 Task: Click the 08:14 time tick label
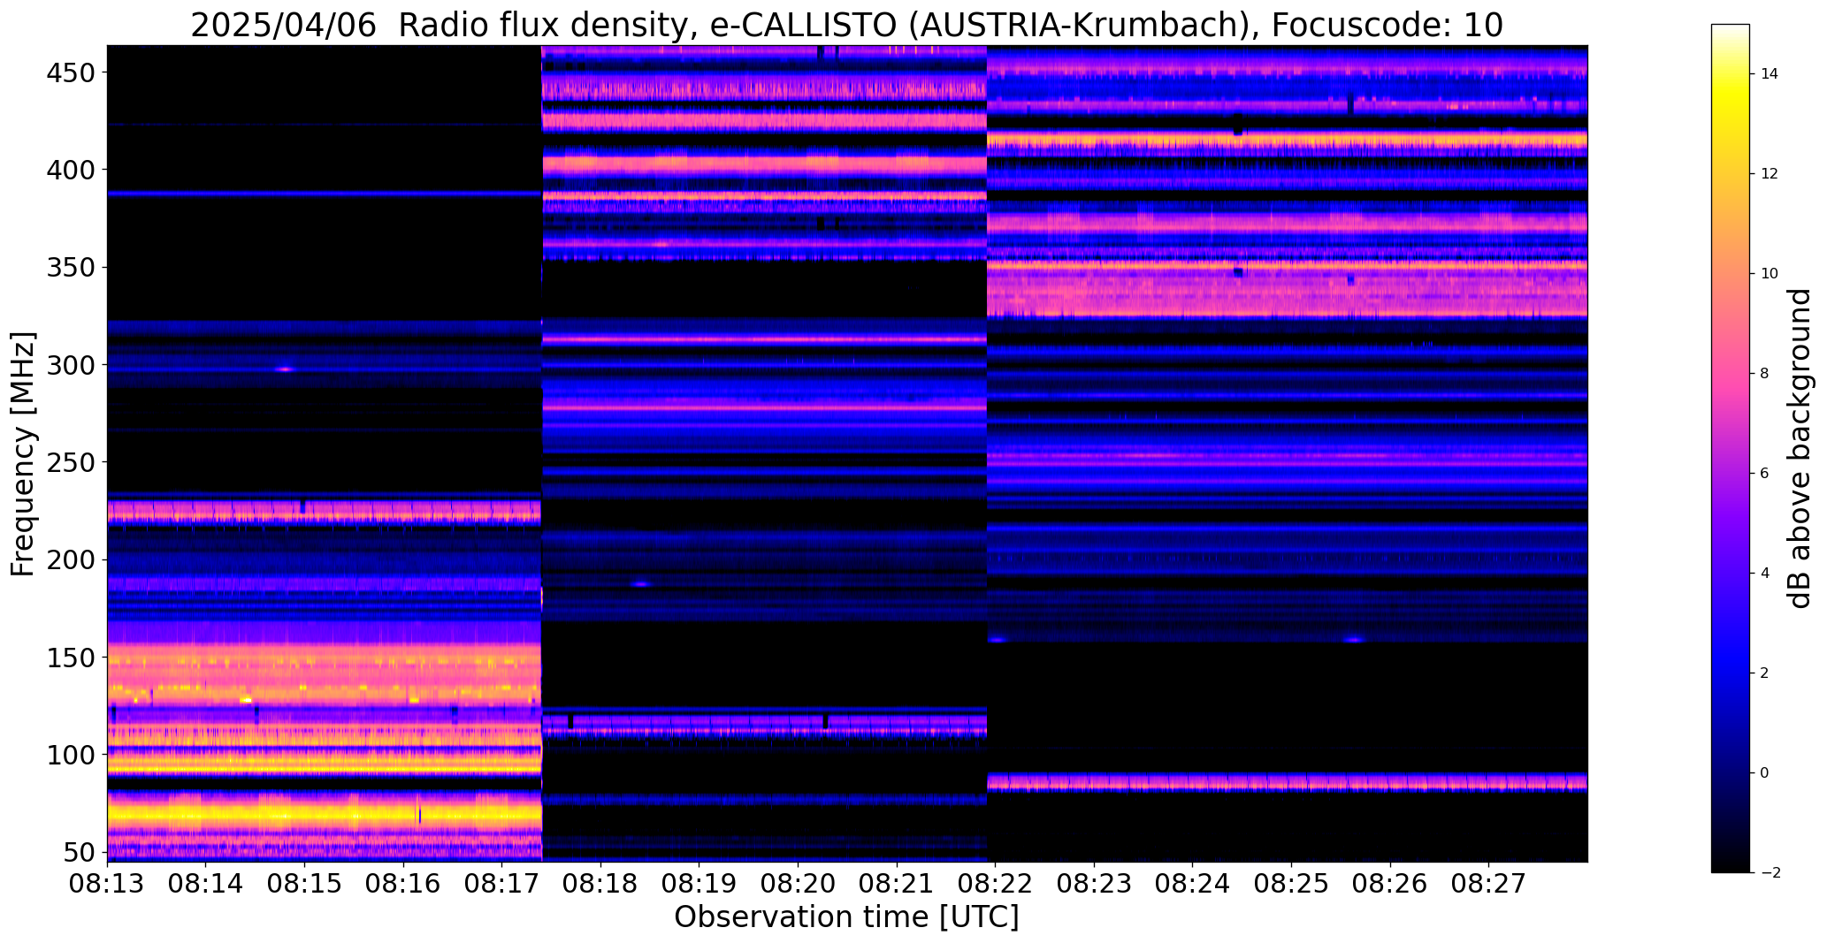pyautogui.click(x=206, y=884)
